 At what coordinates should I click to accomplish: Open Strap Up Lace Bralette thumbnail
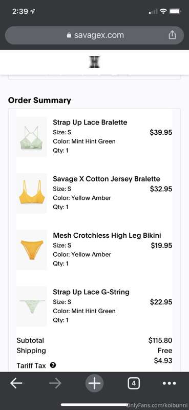coord(32,137)
